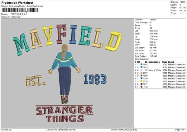This screenshot has width=187, height=132.
Task: Click the 'EndX:' label
Action: (x=137, y=42)
